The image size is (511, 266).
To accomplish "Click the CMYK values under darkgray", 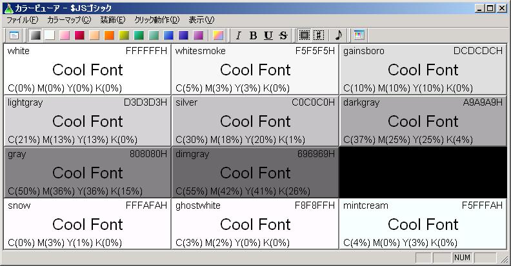I will (408, 140).
